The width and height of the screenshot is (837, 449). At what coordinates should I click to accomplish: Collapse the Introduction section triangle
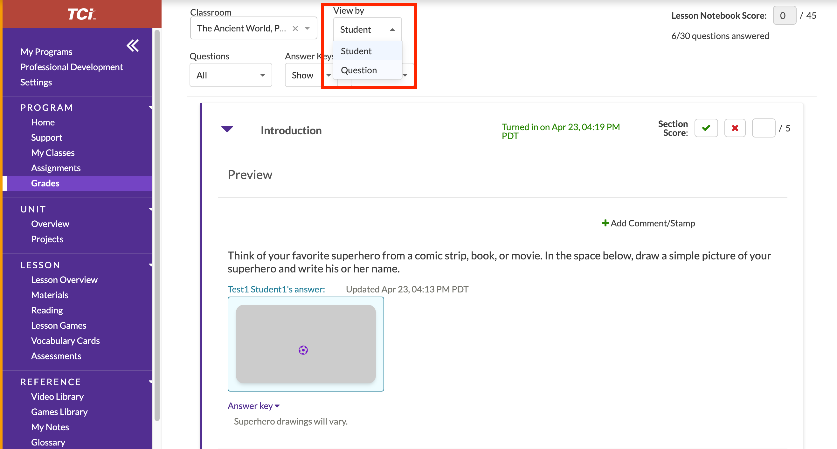227,129
